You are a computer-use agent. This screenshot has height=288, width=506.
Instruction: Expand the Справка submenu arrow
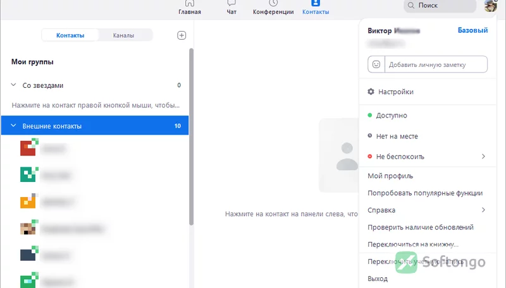(x=483, y=210)
